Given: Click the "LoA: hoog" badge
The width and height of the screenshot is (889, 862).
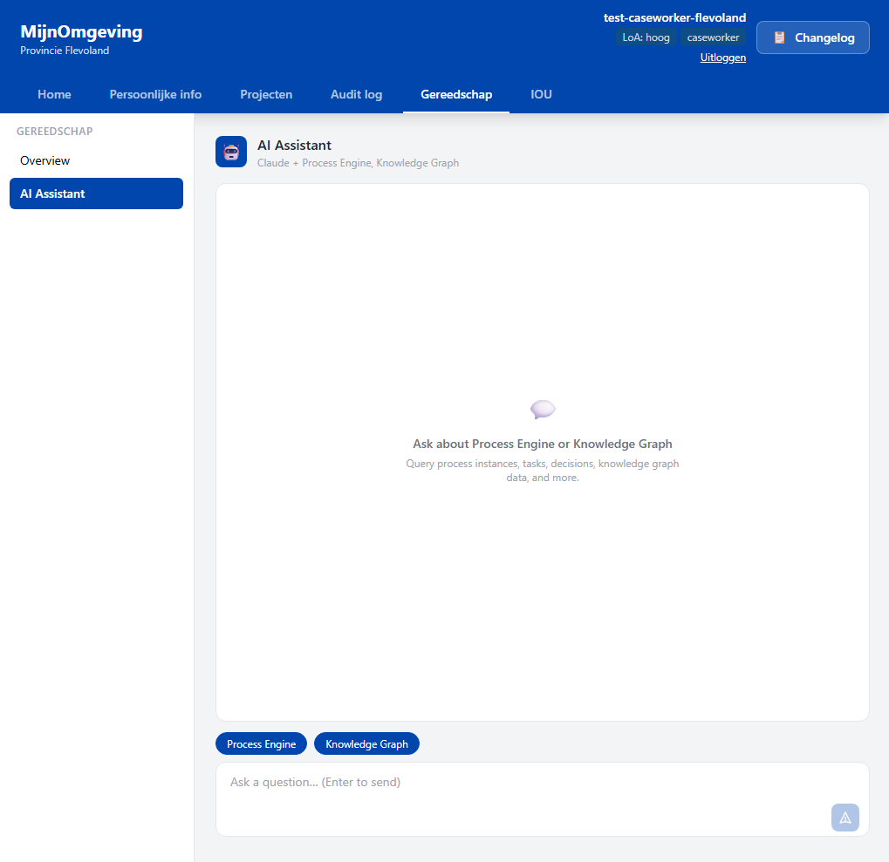Looking at the screenshot, I should 646,37.
